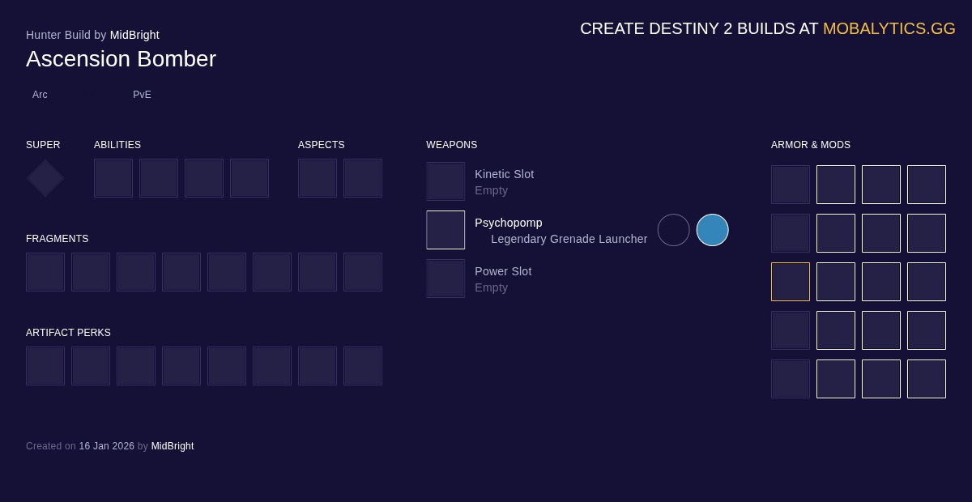The width and height of the screenshot is (972, 502).
Task: Select the dark empty Psychopomp perk circle
Action: [x=673, y=230]
